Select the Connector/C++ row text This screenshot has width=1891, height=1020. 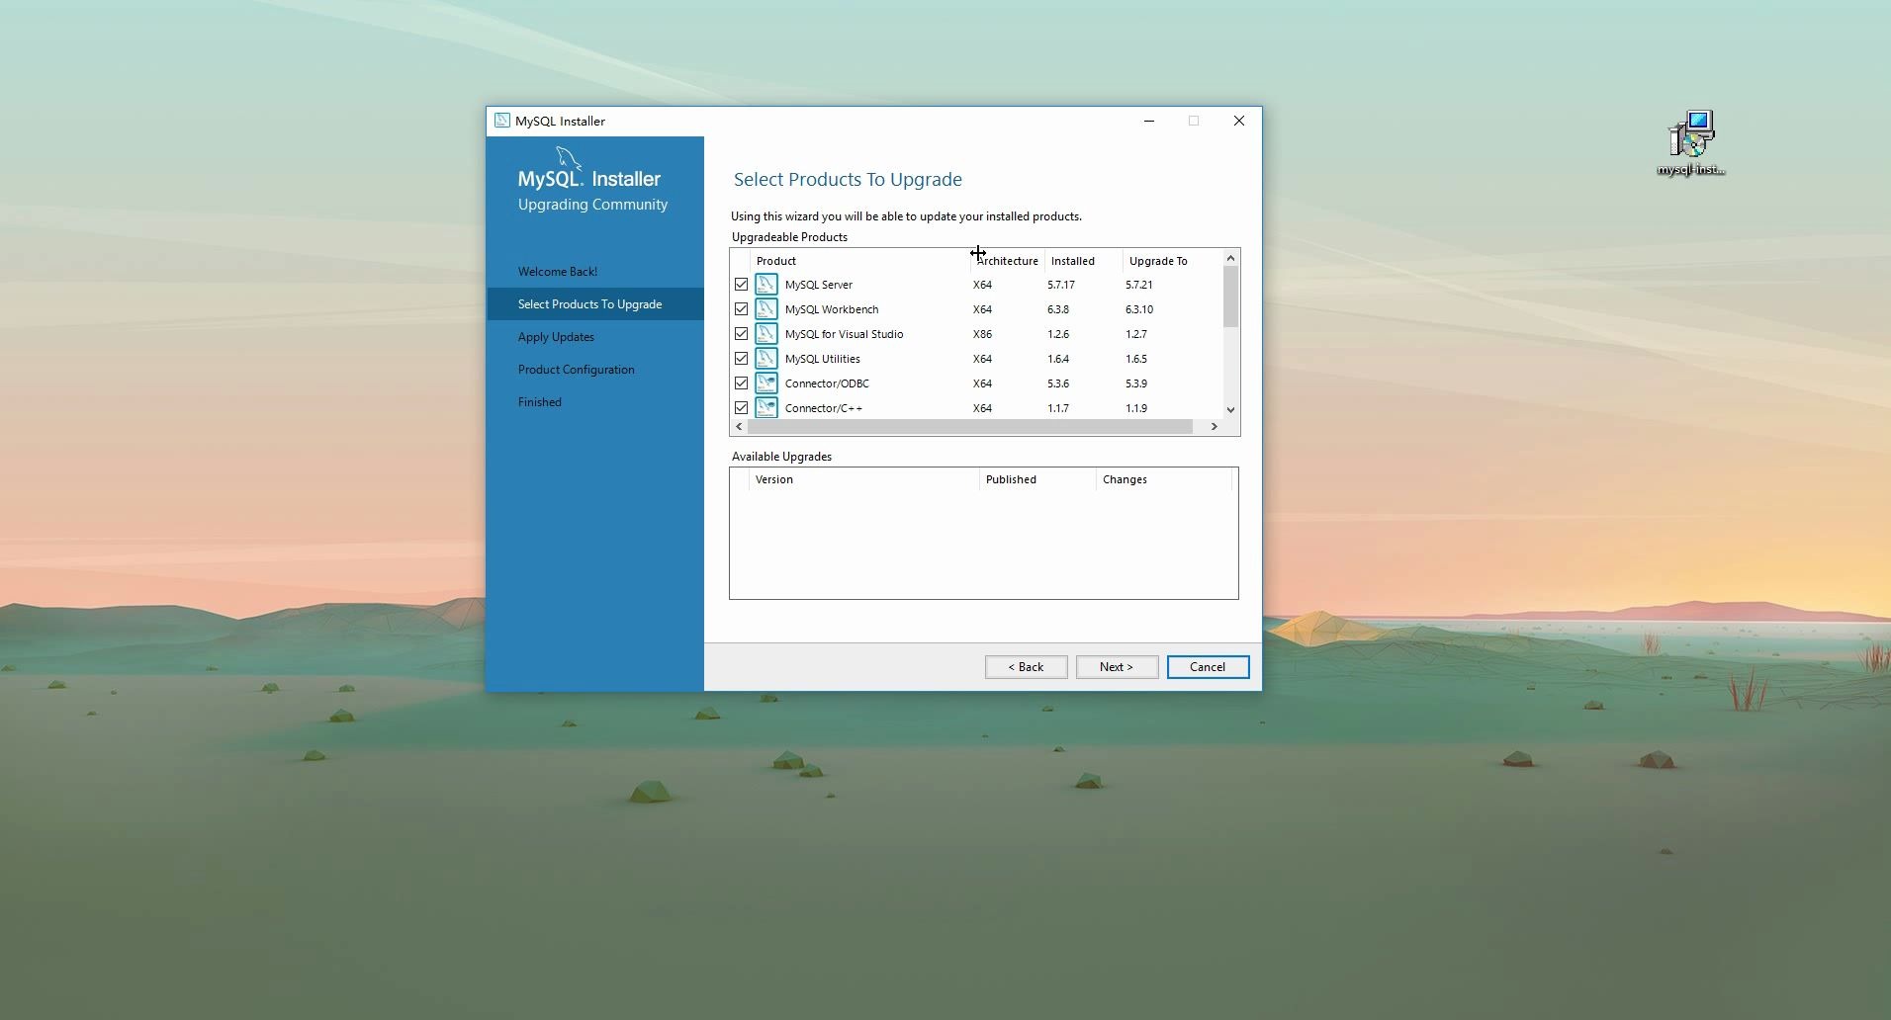[824, 408]
